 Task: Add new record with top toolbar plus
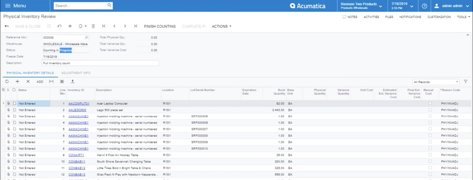click(x=70, y=26)
